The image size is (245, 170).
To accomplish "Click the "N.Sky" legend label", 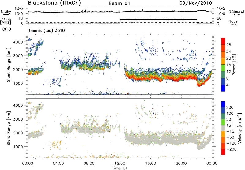I will point(6,12).
